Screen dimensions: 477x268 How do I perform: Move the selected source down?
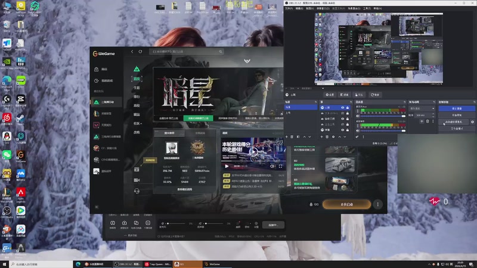pos(345,137)
